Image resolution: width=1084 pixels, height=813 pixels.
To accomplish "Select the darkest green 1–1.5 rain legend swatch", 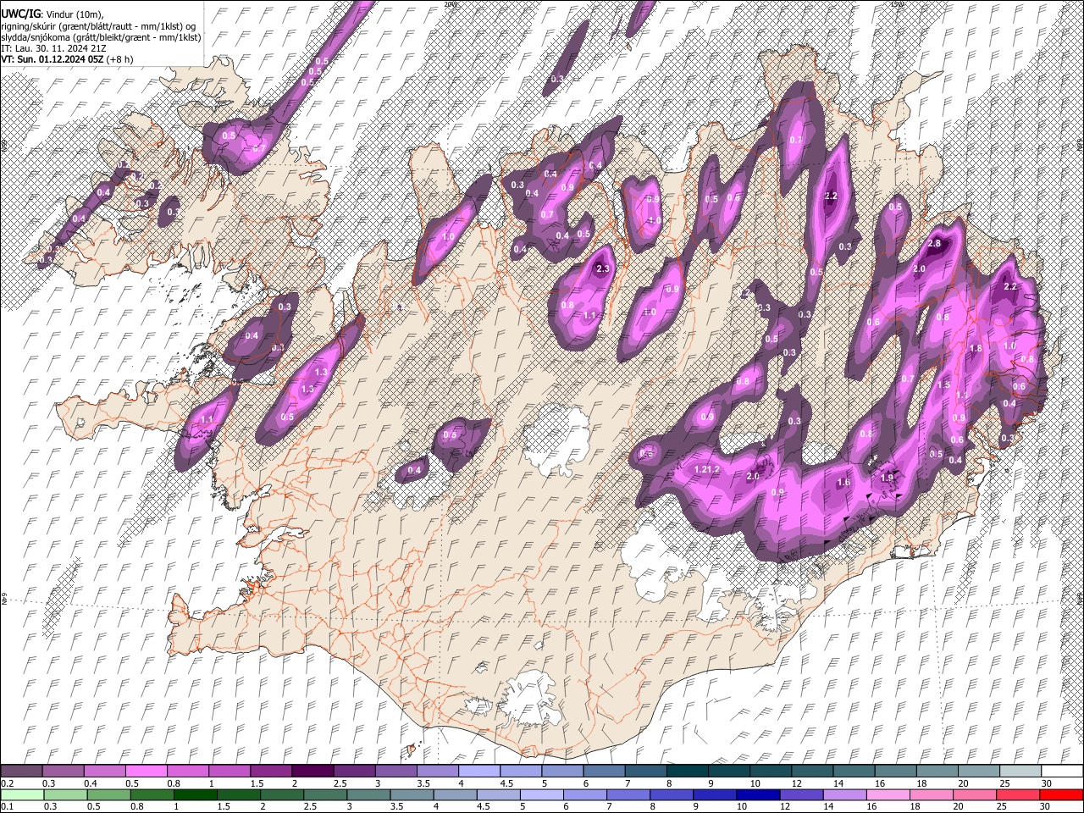I will click(x=196, y=795).
